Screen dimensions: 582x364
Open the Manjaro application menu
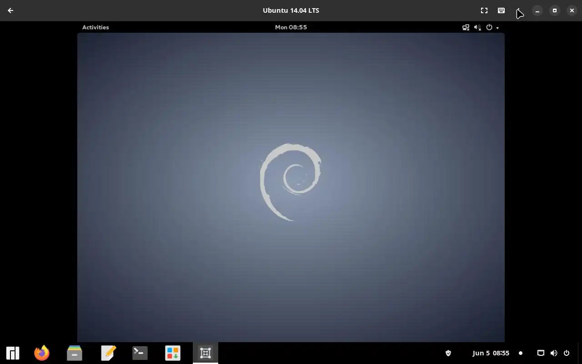13,353
